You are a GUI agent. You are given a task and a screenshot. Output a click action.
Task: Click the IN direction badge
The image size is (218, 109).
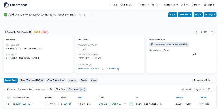[131, 104]
